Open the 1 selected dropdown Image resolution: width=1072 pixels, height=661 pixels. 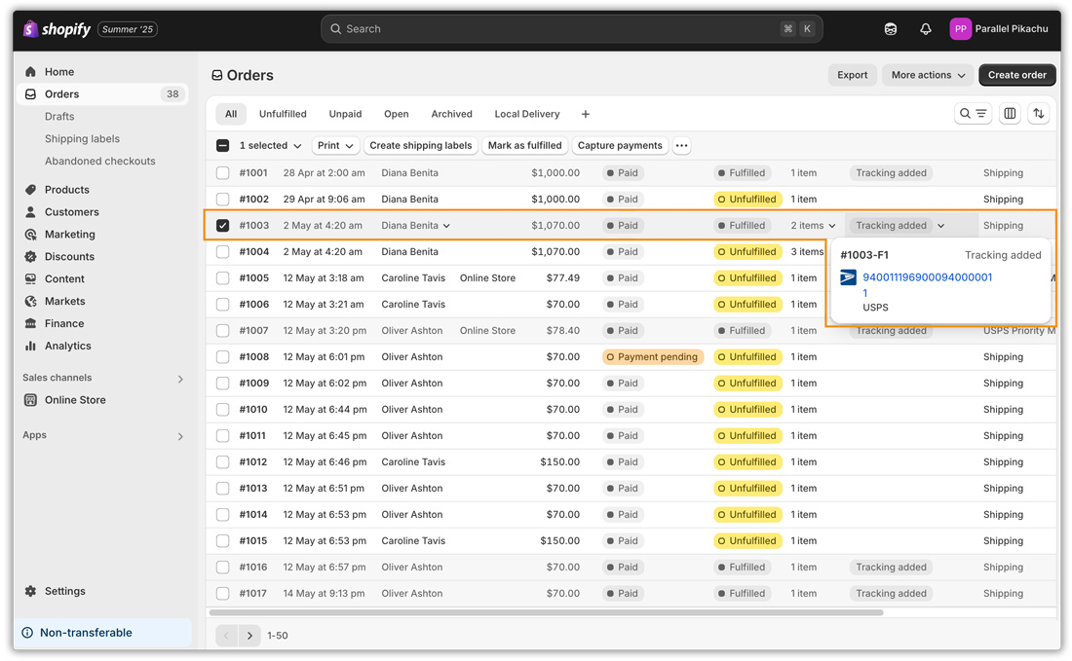point(270,145)
